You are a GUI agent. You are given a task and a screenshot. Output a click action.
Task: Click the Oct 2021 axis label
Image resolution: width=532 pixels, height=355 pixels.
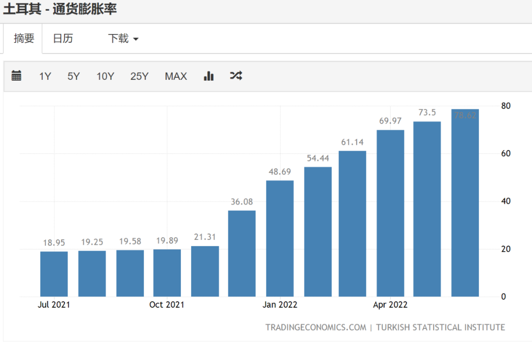167,304
